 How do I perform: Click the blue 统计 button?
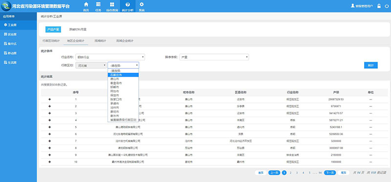click(x=371, y=65)
